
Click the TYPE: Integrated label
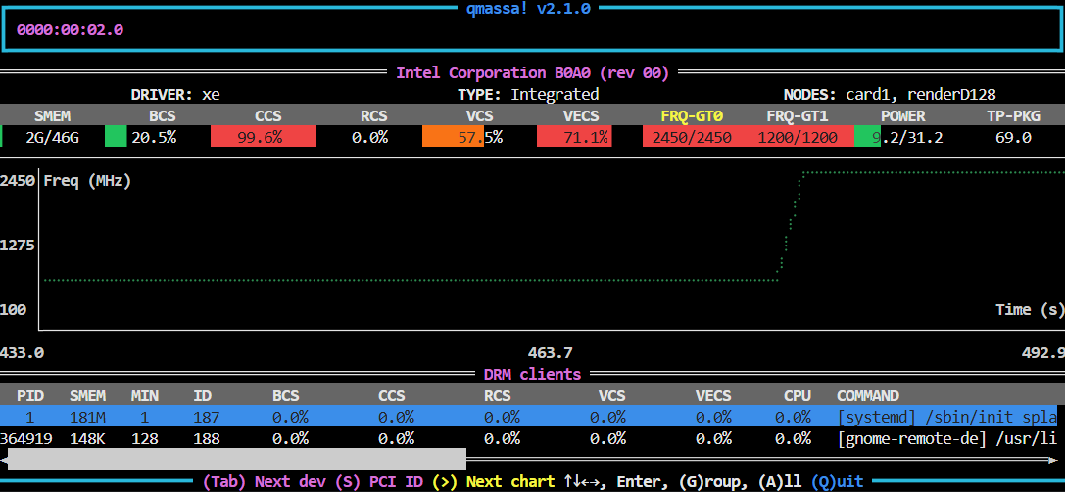(x=528, y=94)
